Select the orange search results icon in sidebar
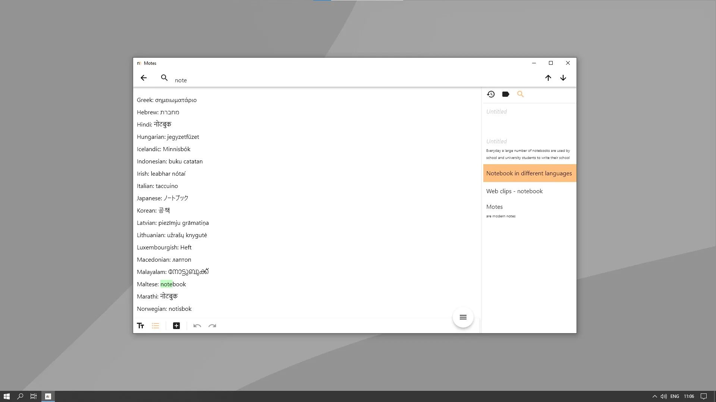716x402 pixels. coord(521,94)
